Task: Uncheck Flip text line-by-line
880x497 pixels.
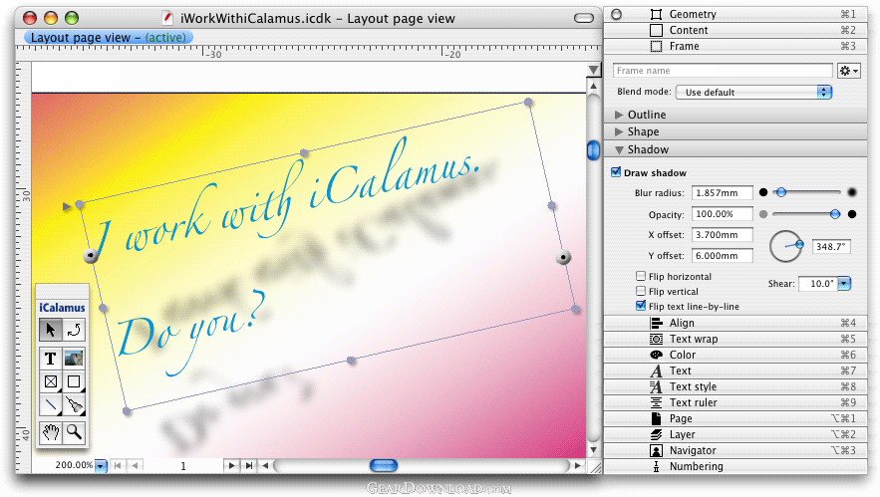Action: click(641, 306)
